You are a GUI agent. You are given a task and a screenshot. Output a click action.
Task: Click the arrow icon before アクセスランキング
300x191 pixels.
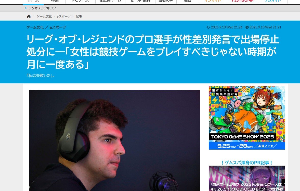click(26, 8)
